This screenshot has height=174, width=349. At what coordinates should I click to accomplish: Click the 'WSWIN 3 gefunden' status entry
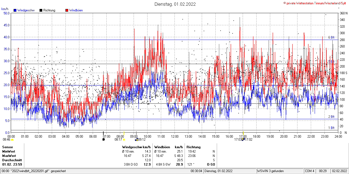point(270,171)
